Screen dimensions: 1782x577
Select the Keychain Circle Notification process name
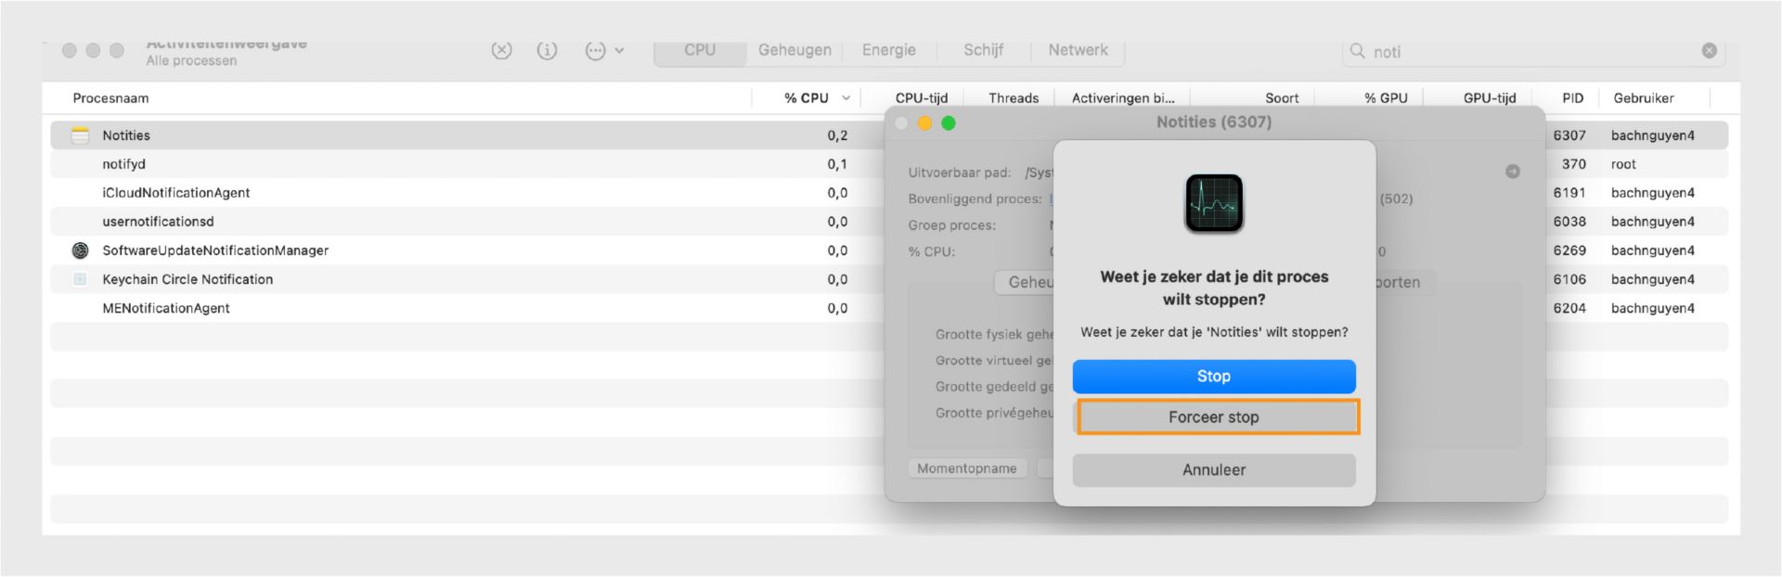pos(187,279)
